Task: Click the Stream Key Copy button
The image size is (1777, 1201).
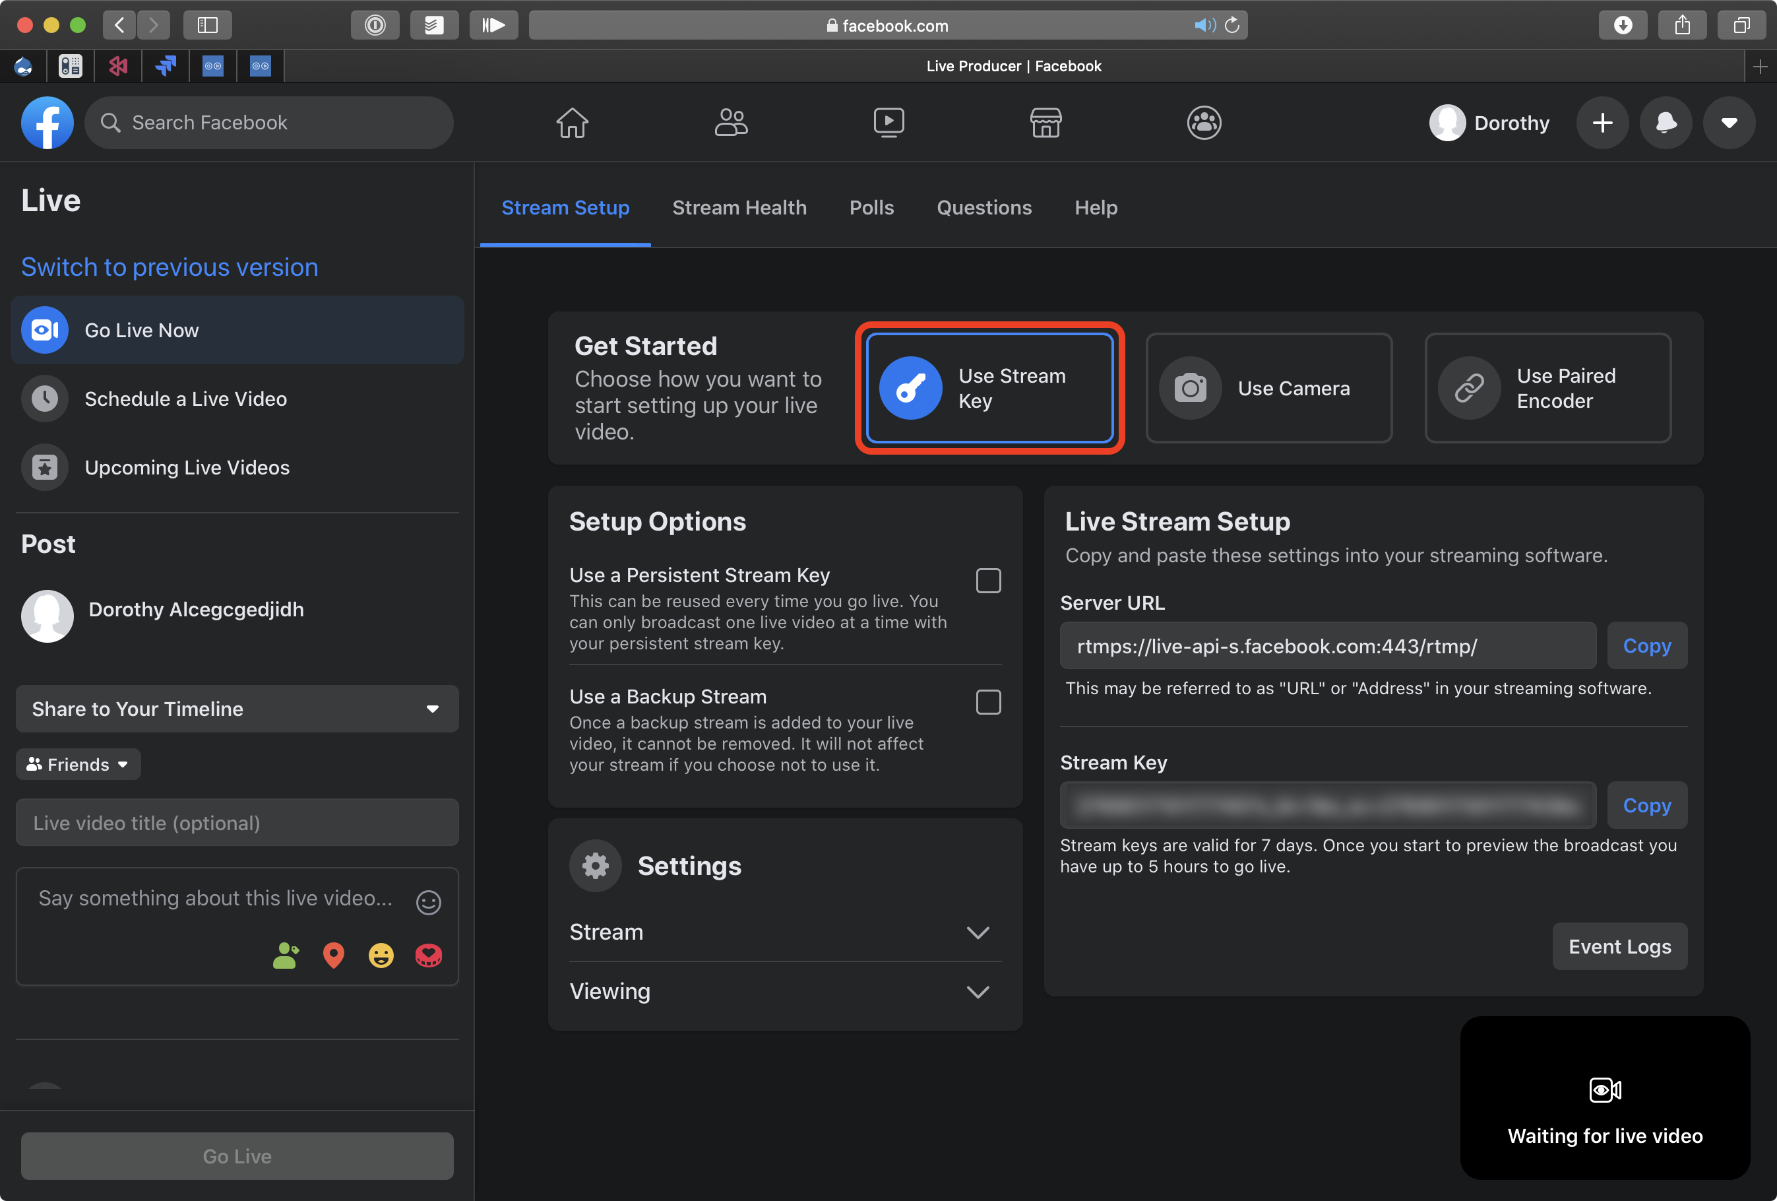Action: 1646,804
